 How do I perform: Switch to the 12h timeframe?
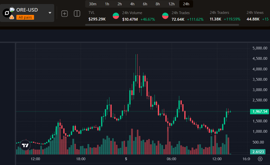[171, 4]
